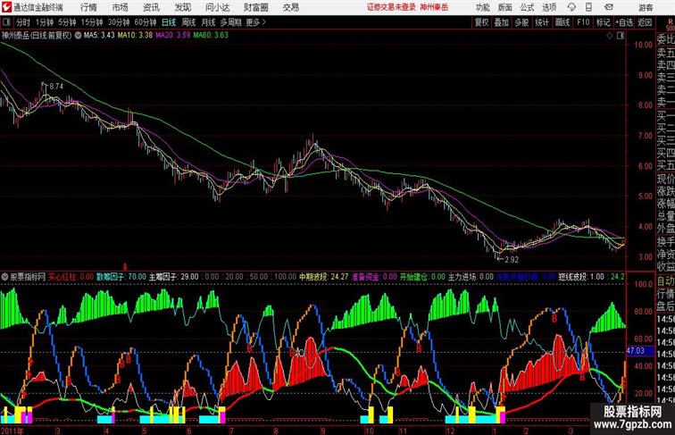The height and width of the screenshot is (435, 675).
Task: Open the 选项 menu
Action: tap(549, 7)
